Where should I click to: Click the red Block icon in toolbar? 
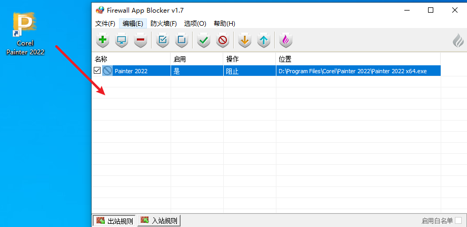(223, 40)
